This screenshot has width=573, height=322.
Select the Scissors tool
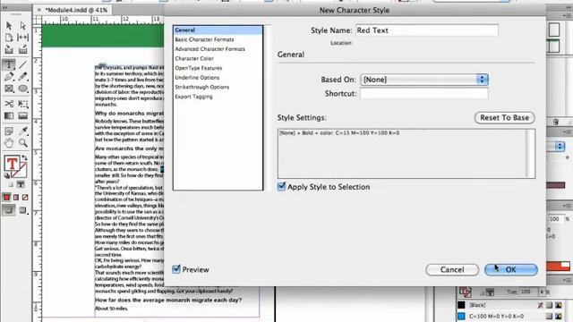point(9,104)
